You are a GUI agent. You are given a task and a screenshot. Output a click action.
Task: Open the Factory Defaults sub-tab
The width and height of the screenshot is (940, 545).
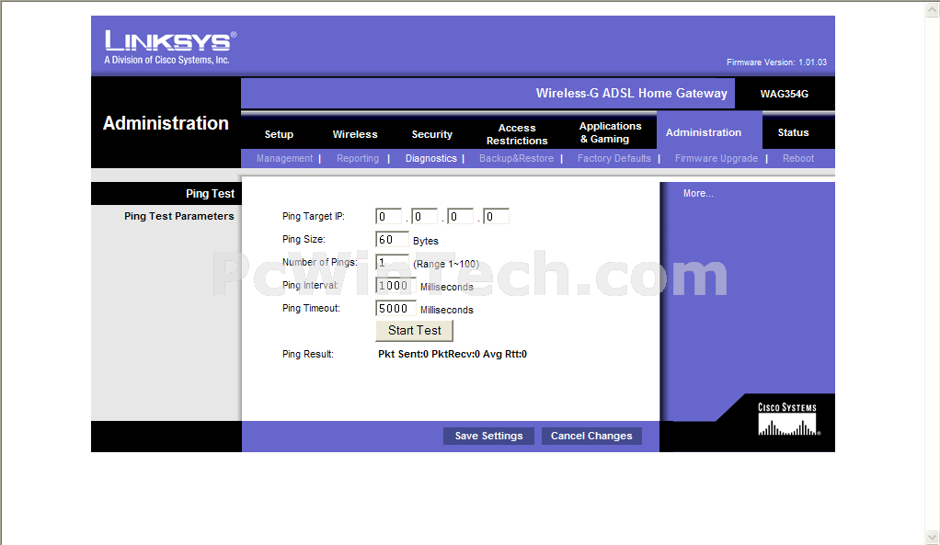point(613,158)
